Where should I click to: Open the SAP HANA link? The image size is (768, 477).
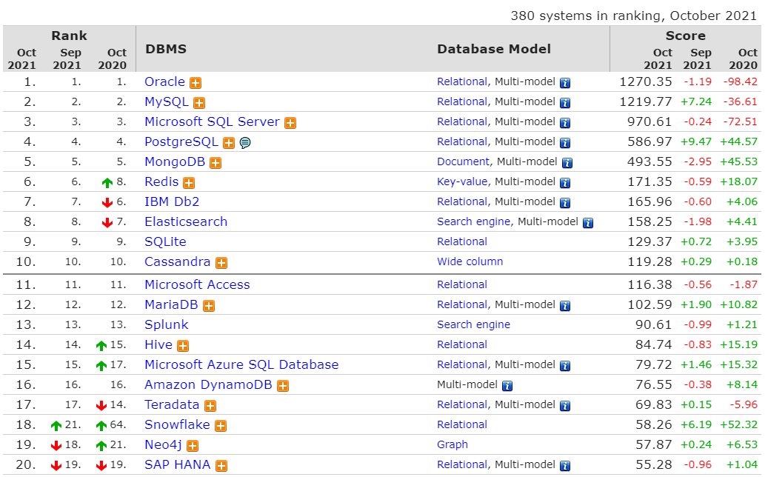tap(177, 465)
